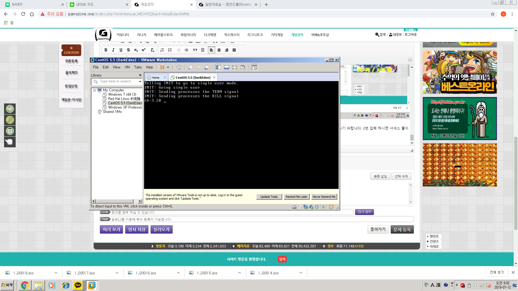
Task: Open the VM power options dropdown arrow
Action: (168, 67)
